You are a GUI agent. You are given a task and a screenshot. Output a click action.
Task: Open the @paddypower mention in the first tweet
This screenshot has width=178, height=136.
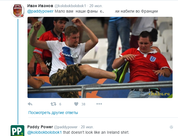coord(40,11)
